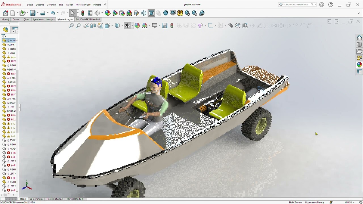Switch to the 3B Görünüm bottom tab
The width and height of the screenshot is (363, 204).
click(x=36, y=199)
